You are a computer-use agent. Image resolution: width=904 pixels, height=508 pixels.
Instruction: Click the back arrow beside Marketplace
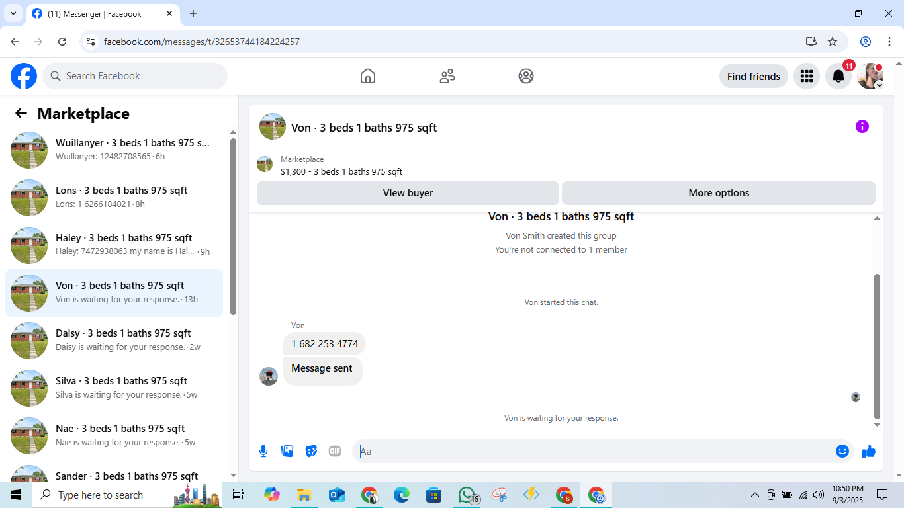coord(21,113)
